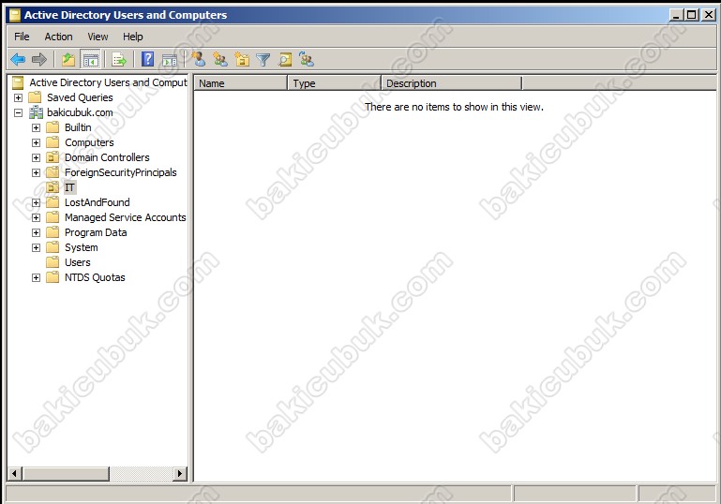The width and height of the screenshot is (721, 504).
Task: Select the Builtin tree item
Action: (78, 127)
